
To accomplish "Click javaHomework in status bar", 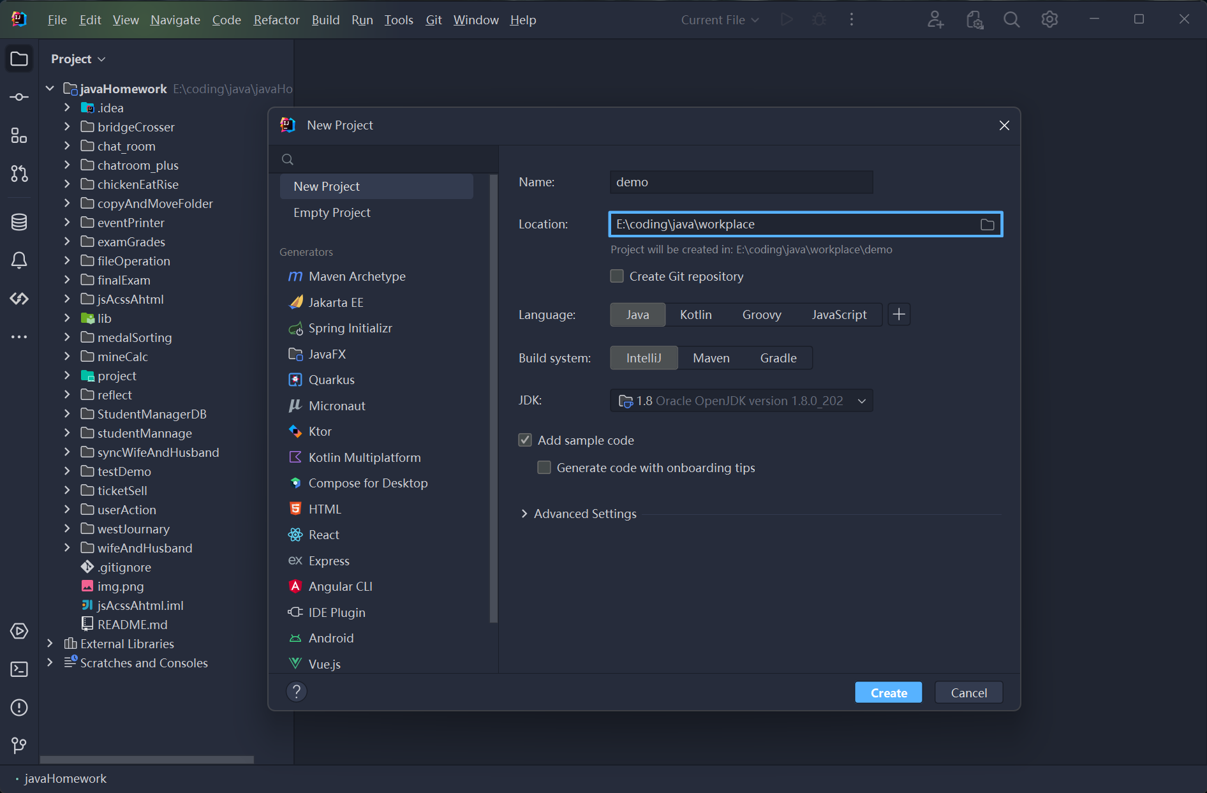I will 65,778.
